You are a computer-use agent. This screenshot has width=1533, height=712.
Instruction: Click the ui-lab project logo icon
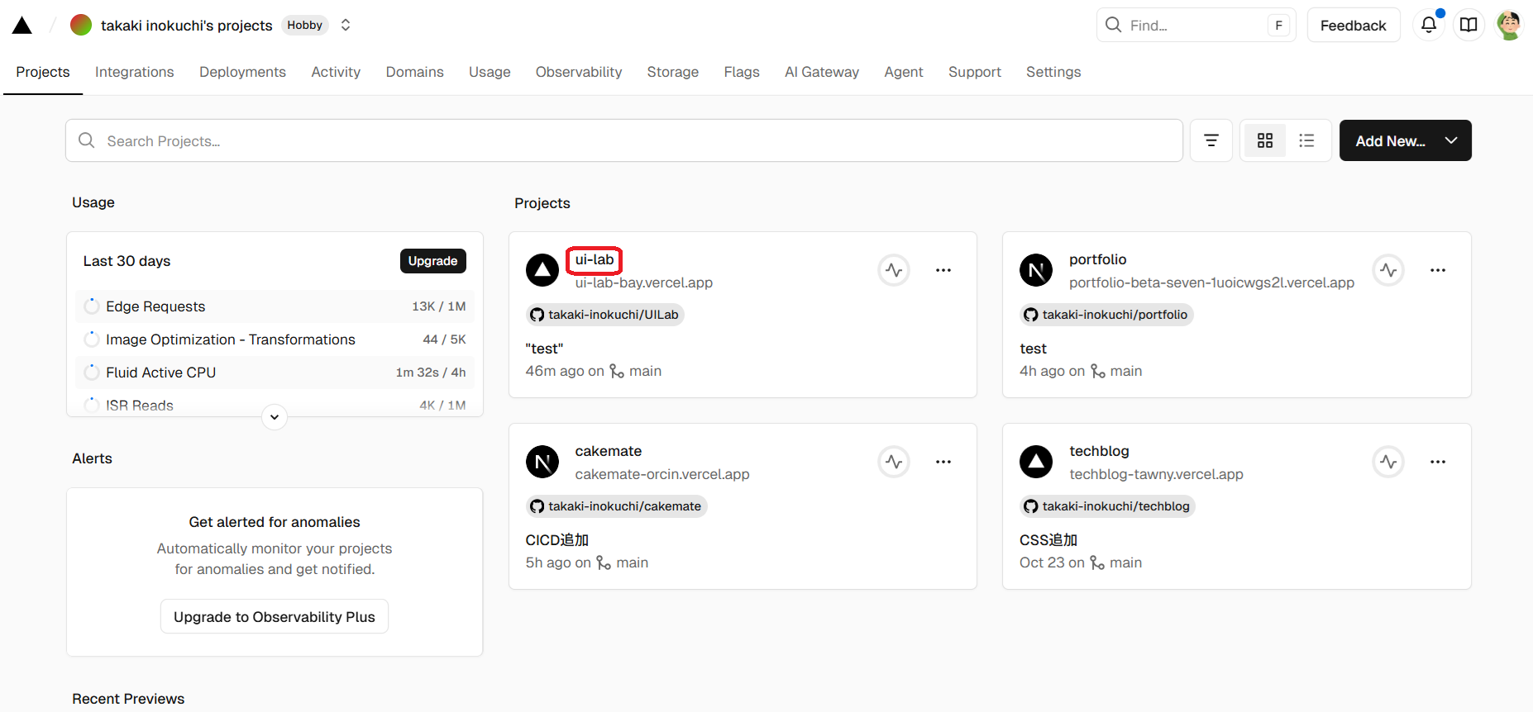(x=542, y=270)
